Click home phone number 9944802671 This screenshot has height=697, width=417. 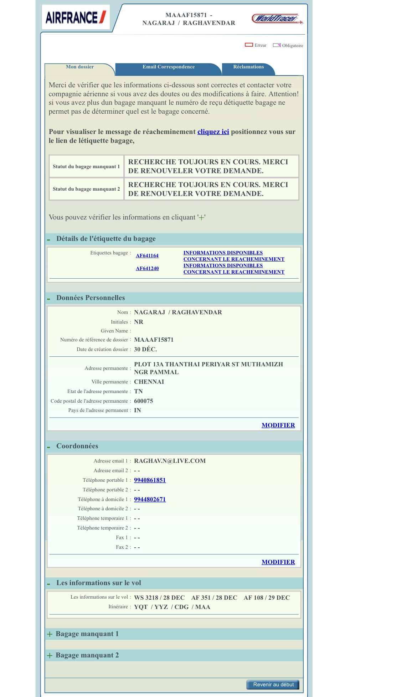(x=150, y=499)
